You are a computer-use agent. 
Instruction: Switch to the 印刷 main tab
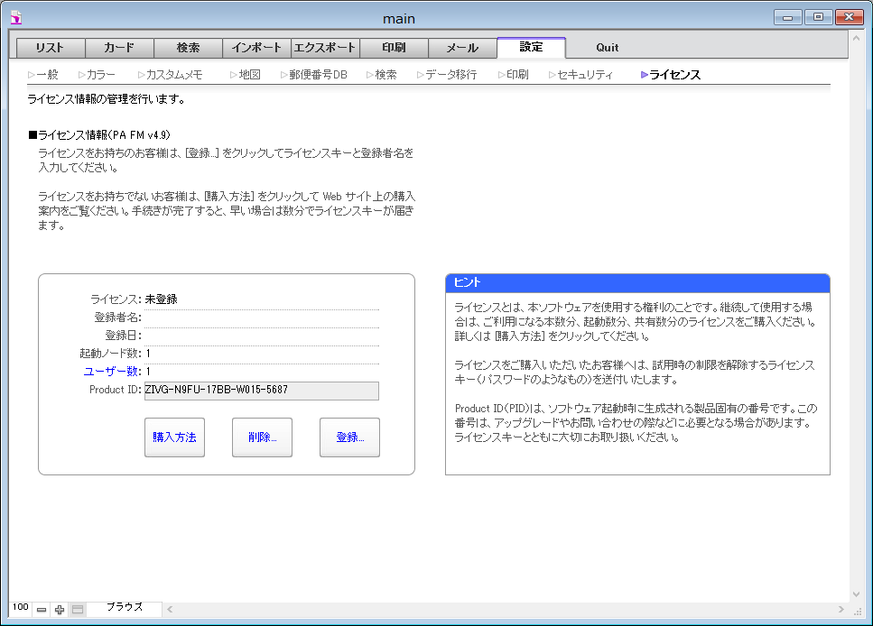(394, 48)
